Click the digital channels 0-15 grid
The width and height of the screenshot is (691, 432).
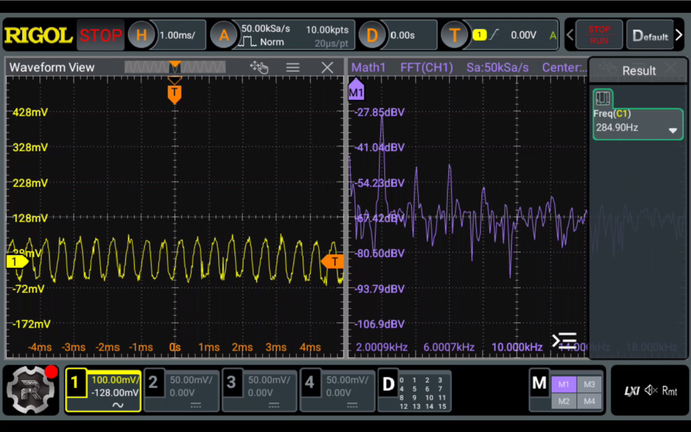tap(423, 393)
